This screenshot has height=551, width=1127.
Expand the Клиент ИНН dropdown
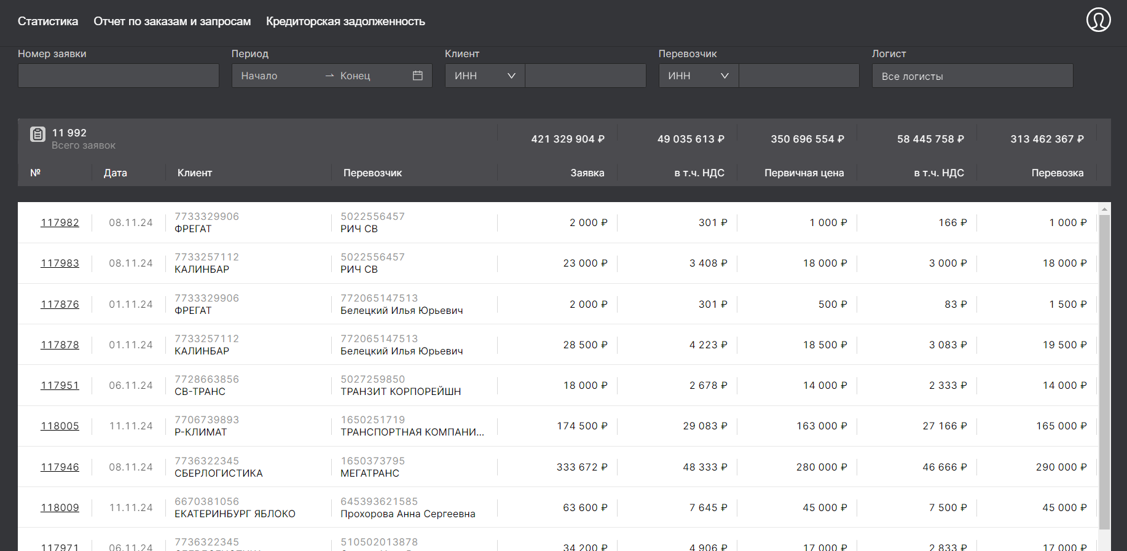(485, 76)
